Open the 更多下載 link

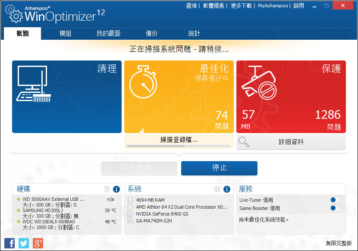click(241, 6)
